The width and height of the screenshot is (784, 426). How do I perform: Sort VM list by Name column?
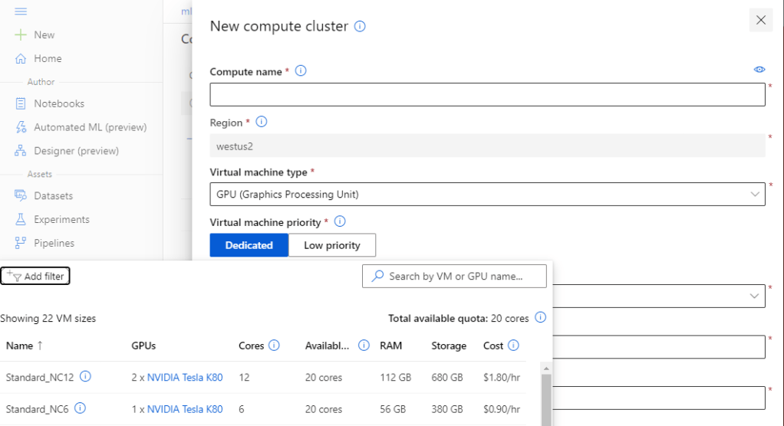25,346
